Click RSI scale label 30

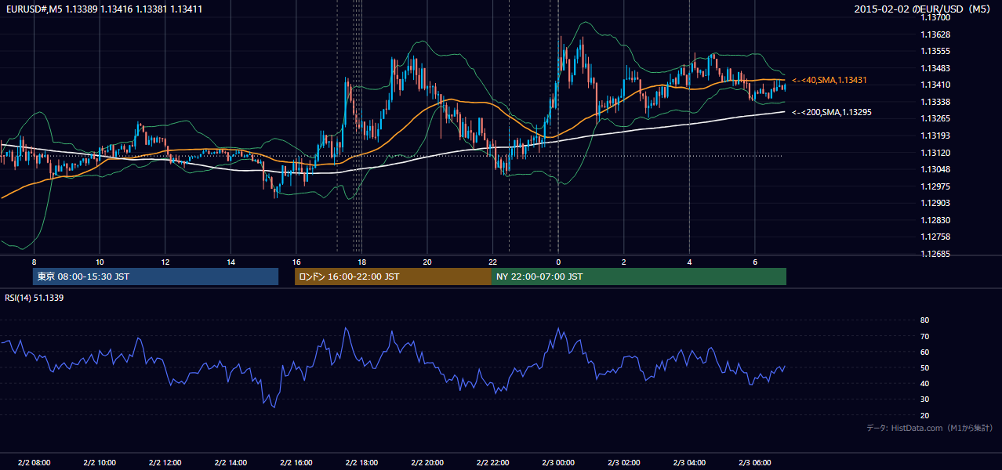tap(924, 399)
